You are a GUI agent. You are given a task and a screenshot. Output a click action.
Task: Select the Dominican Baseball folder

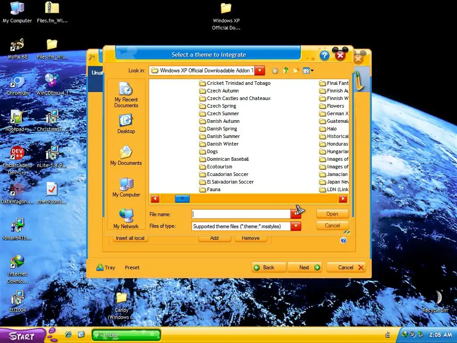(224, 159)
